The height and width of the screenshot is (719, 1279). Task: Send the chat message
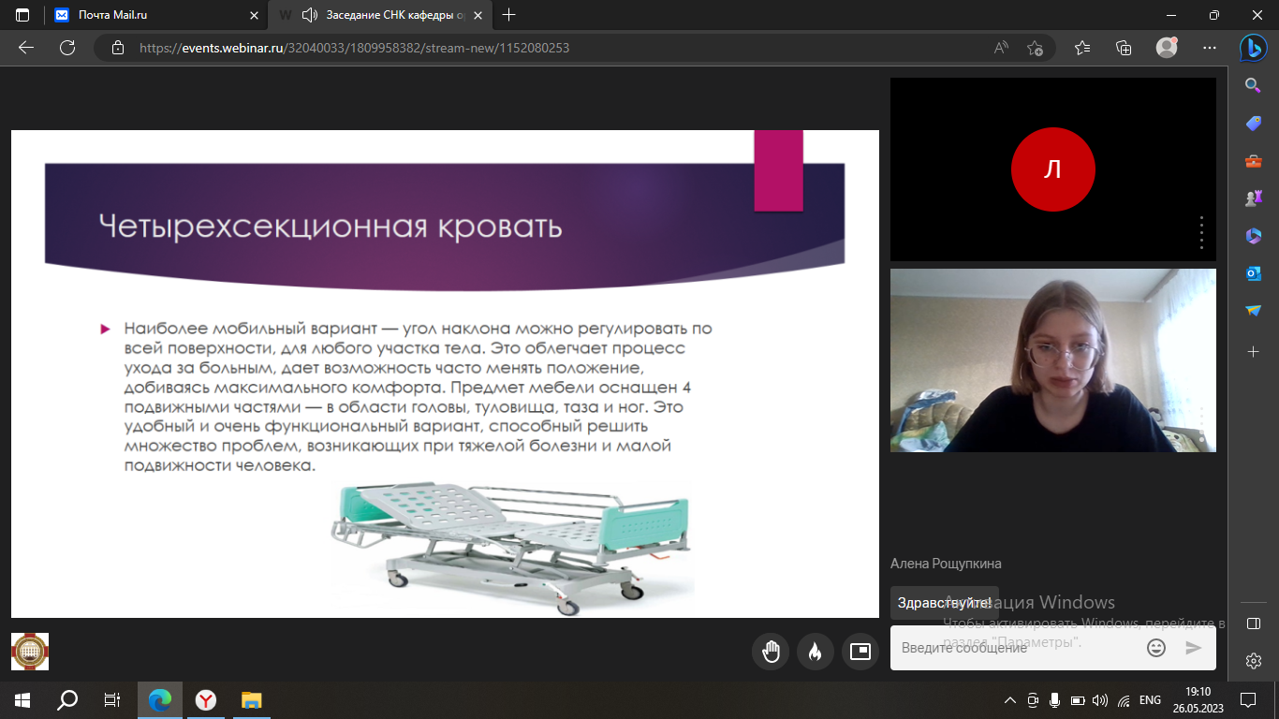(1193, 648)
